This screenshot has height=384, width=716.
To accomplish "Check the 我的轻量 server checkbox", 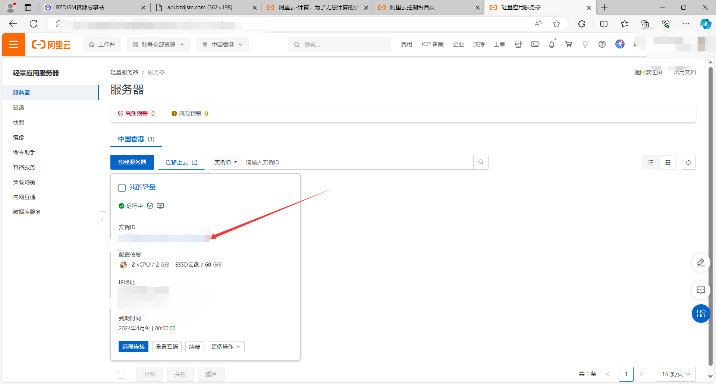I will 122,188.
